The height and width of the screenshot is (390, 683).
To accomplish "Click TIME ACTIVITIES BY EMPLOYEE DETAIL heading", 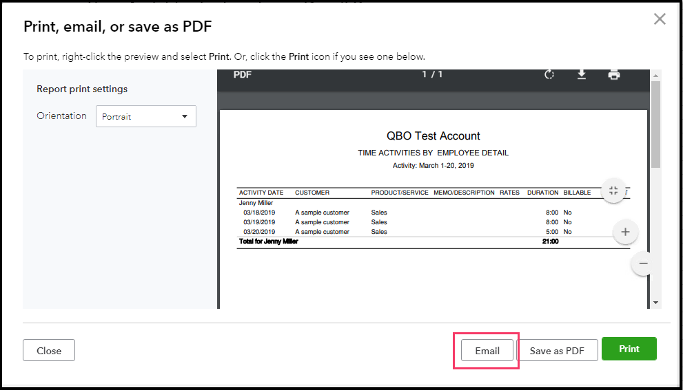I will coord(434,153).
